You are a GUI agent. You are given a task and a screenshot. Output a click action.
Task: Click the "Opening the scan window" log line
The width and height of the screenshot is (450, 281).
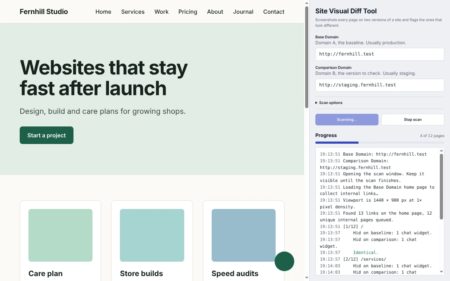coord(372,177)
